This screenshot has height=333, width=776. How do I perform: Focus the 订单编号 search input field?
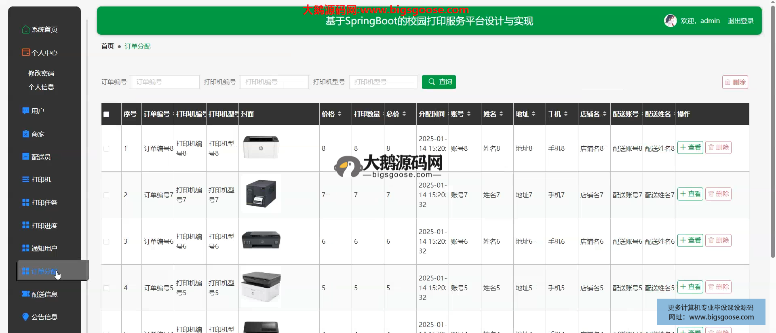point(165,82)
